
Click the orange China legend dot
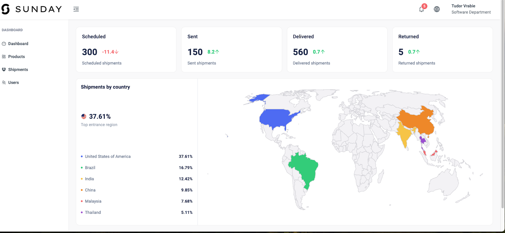point(82,190)
